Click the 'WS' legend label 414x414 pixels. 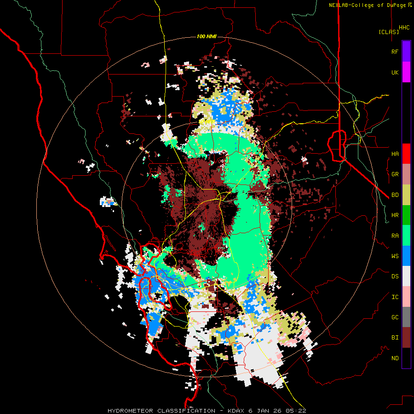click(395, 256)
